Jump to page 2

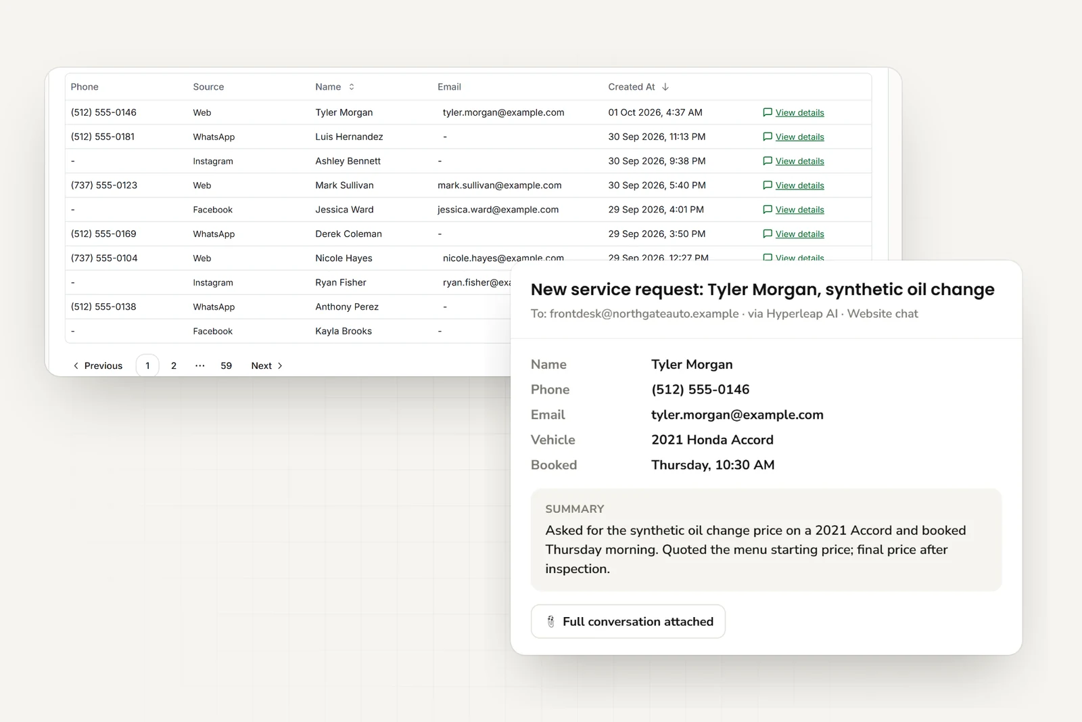coord(174,365)
